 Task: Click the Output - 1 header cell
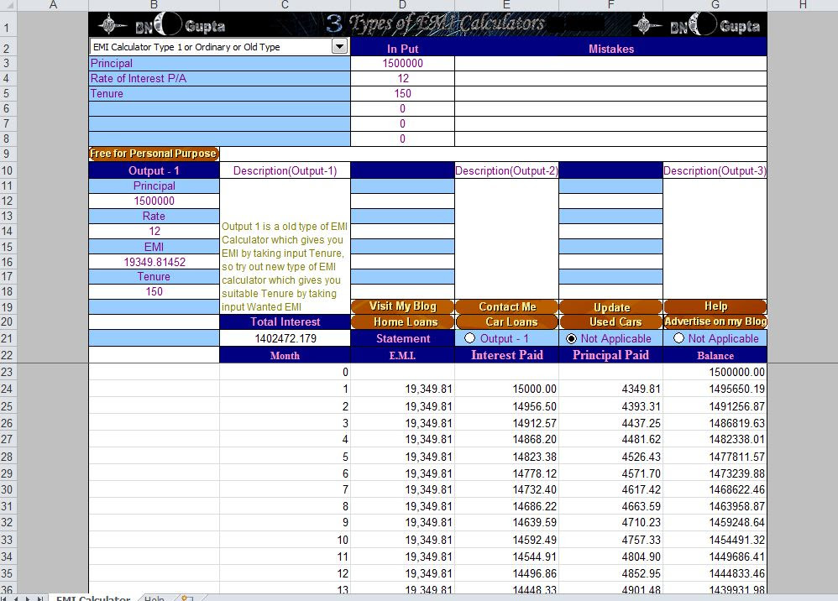click(154, 171)
